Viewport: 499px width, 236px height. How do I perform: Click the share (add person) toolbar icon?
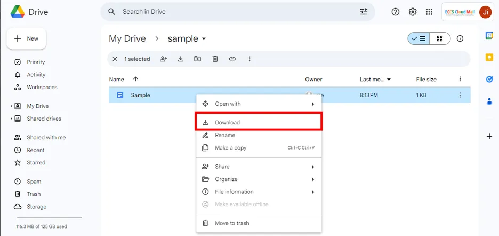164,59
